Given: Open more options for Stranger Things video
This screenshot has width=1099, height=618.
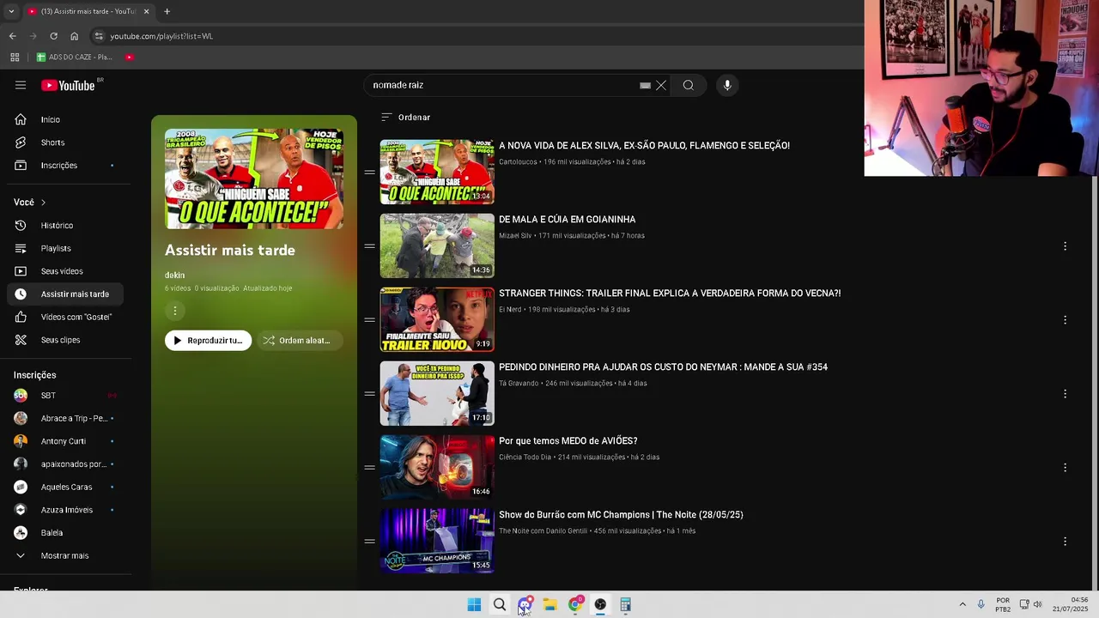Looking at the screenshot, I should (1065, 320).
